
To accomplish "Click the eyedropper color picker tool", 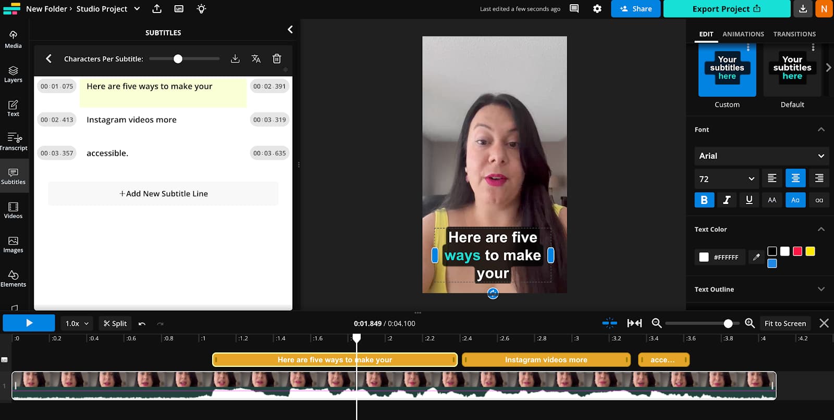I will [x=756, y=257].
